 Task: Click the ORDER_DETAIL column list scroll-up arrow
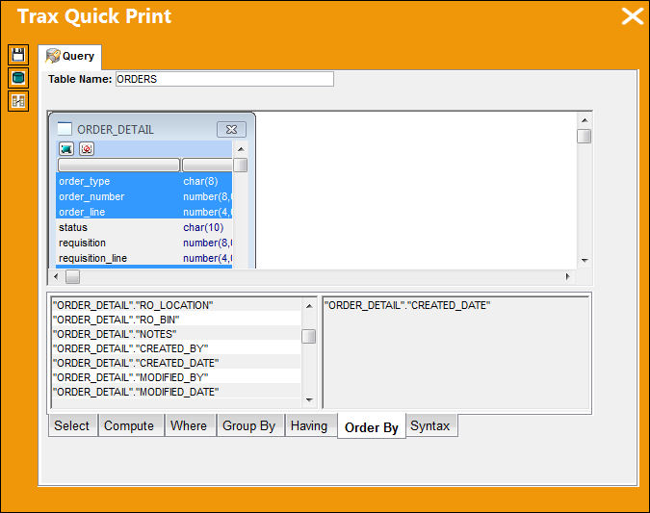click(x=241, y=149)
